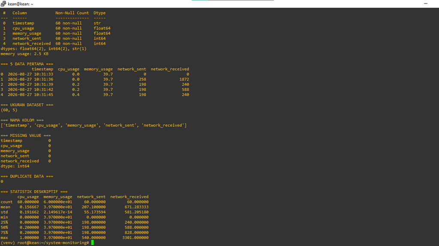Select the network_sent value '258'
Image resolution: width=439 pixels, height=246 pixels.
142,79
